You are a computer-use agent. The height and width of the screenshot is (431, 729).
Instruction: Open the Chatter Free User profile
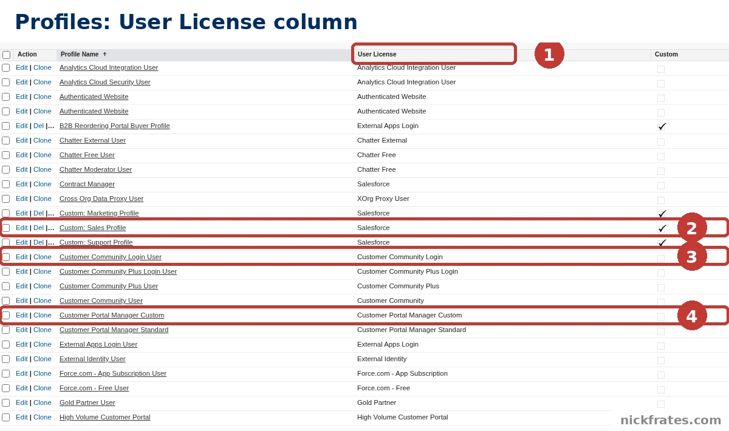coord(87,155)
